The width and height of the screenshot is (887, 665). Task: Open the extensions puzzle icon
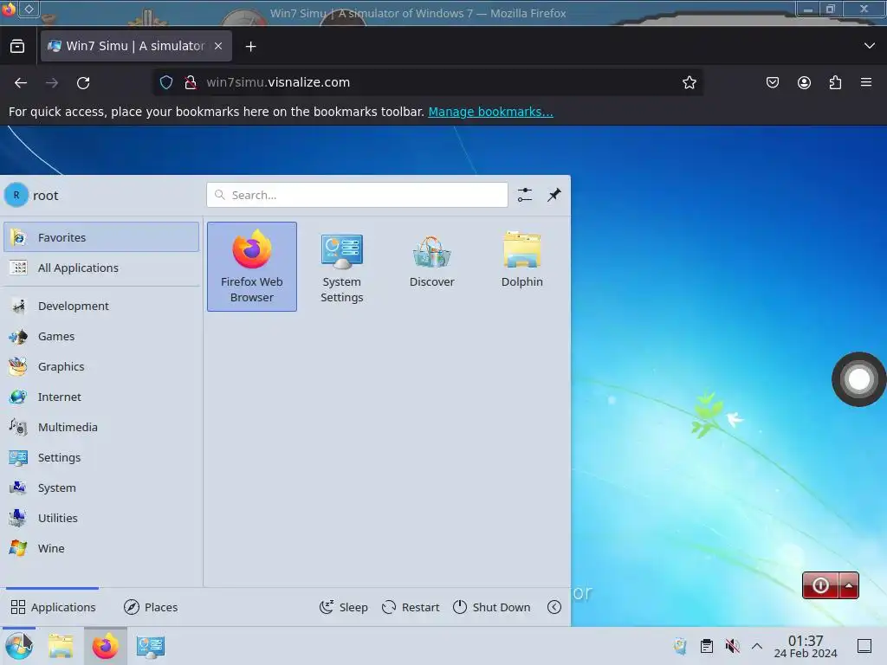point(835,82)
